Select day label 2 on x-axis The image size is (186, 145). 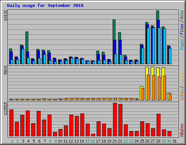tap(17, 141)
